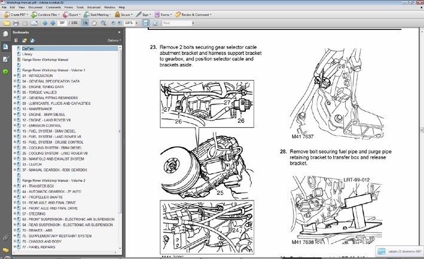Select Range Rover Workshop Manual - Volume 2

[x=54, y=180]
